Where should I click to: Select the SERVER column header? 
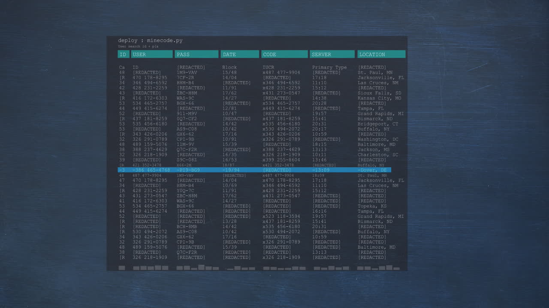[332, 54]
